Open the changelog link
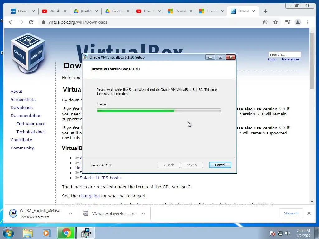This screenshot has width=319, height=239. tap(89, 196)
